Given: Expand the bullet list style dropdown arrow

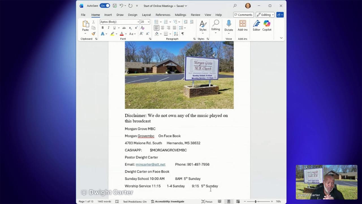Looking at the screenshot, I should tap(161, 22).
